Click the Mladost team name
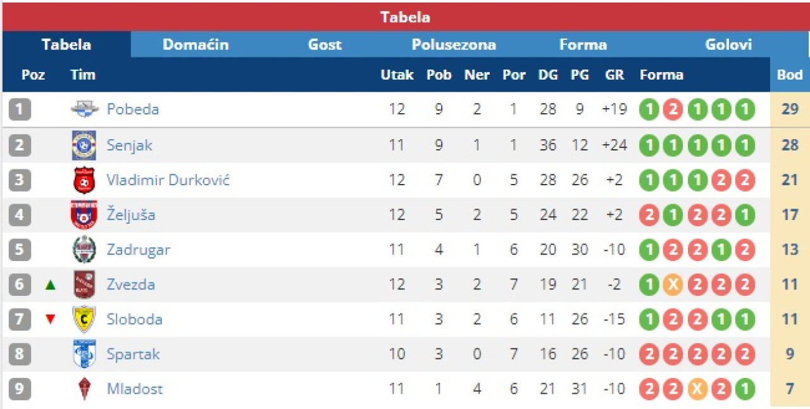 click(135, 389)
